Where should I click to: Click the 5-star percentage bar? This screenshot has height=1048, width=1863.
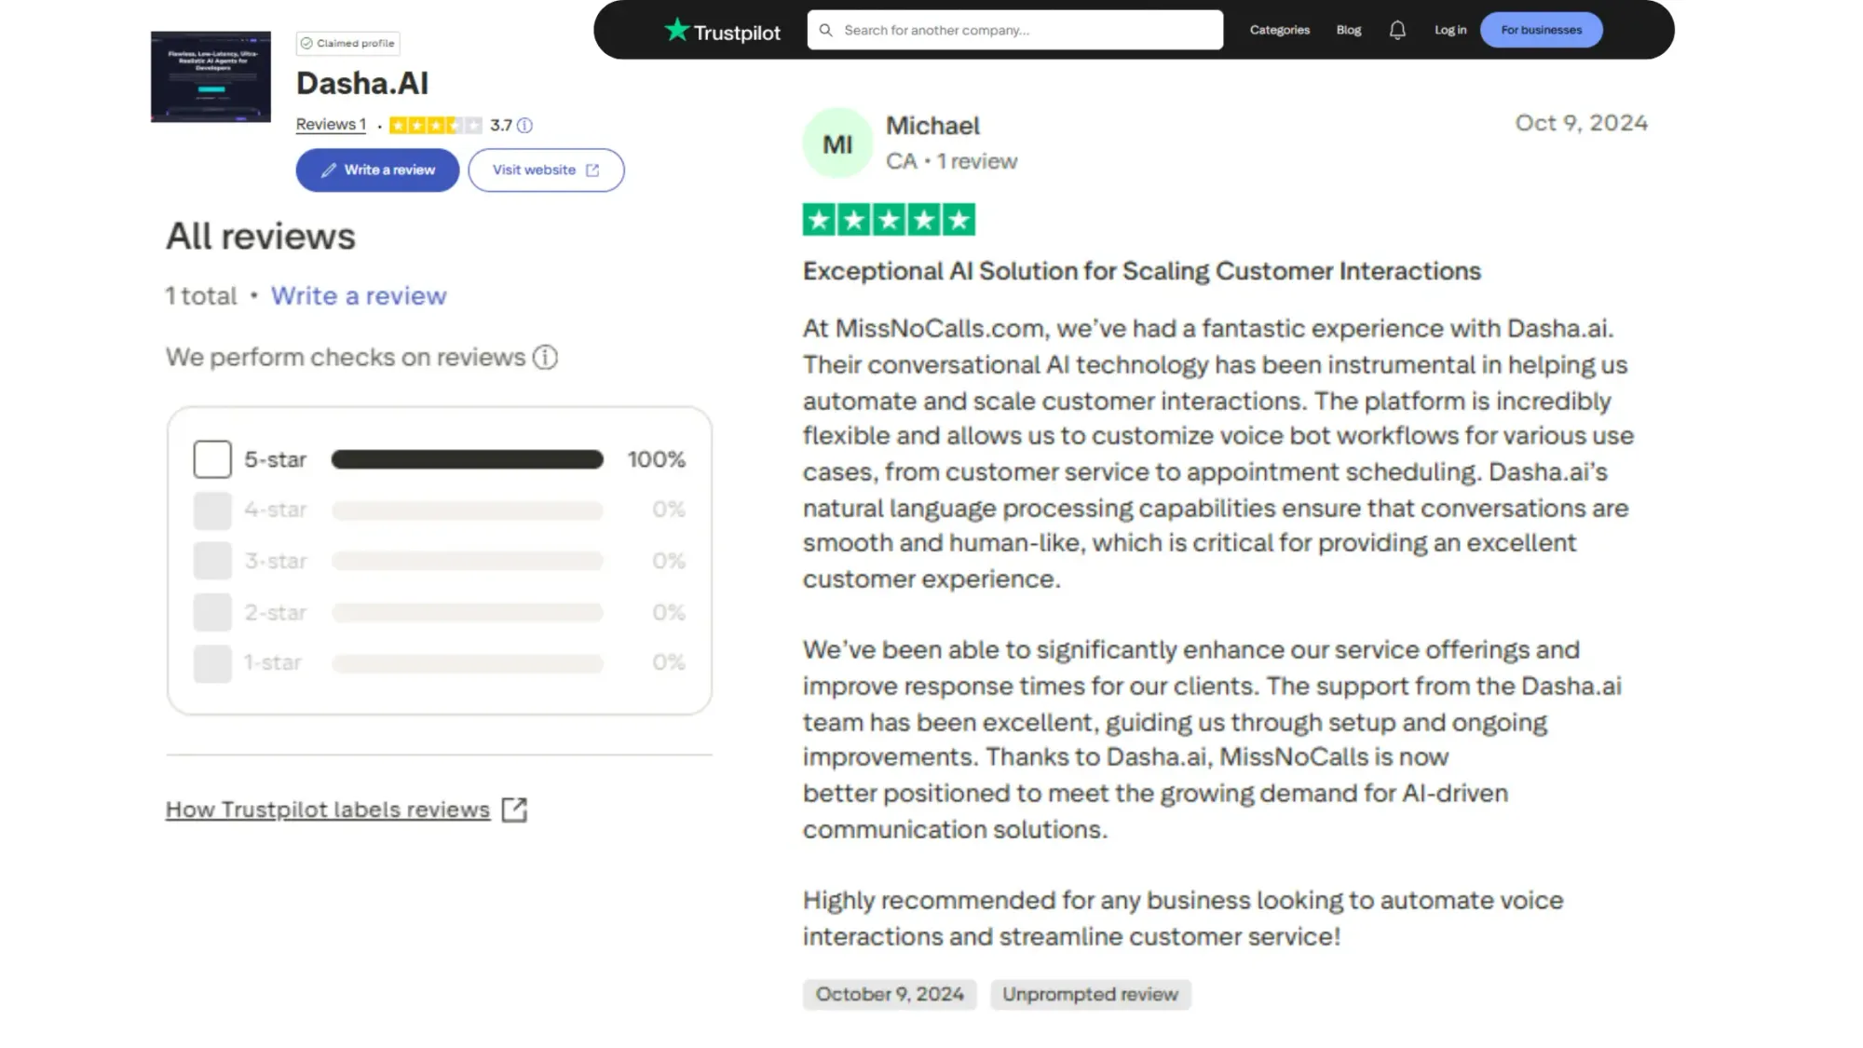(x=466, y=458)
